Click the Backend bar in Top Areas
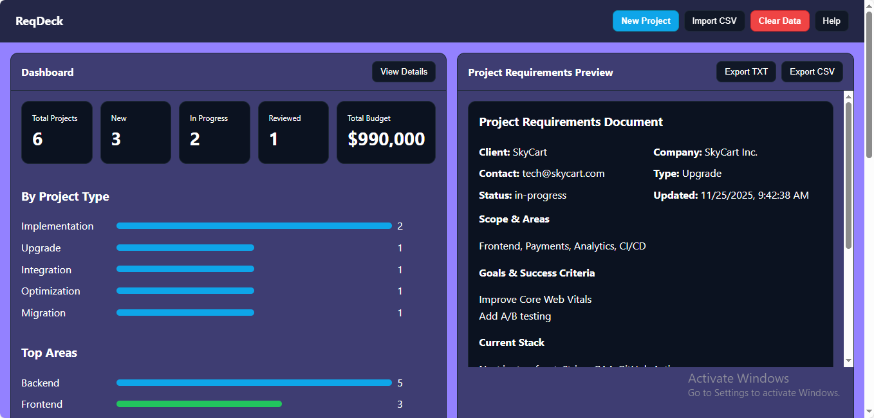 (254, 383)
